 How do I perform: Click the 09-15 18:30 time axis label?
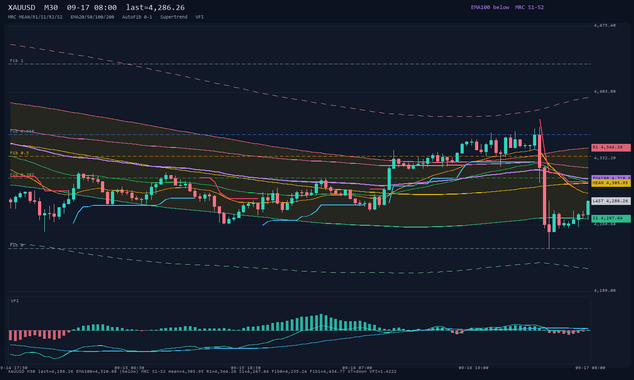(246, 368)
